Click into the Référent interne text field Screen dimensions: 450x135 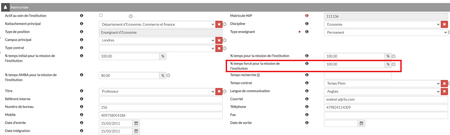tap(160, 99)
